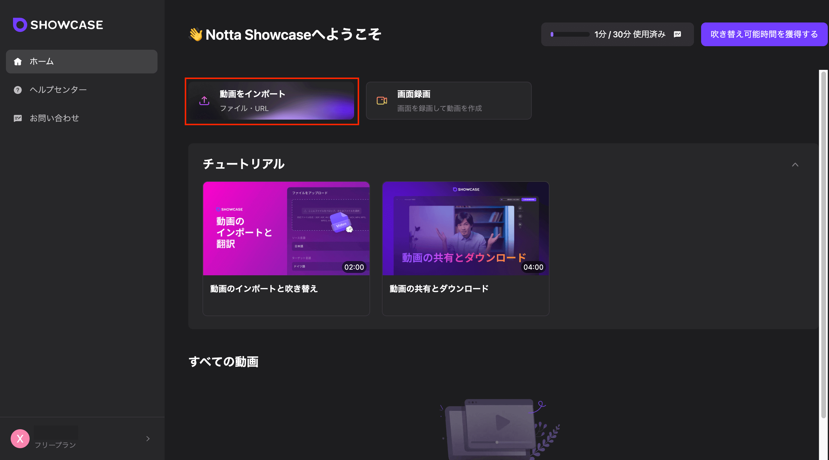Viewport: 829px width, 460px height.
Task: Click the 画面録画 card
Action: pyautogui.click(x=449, y=101)
